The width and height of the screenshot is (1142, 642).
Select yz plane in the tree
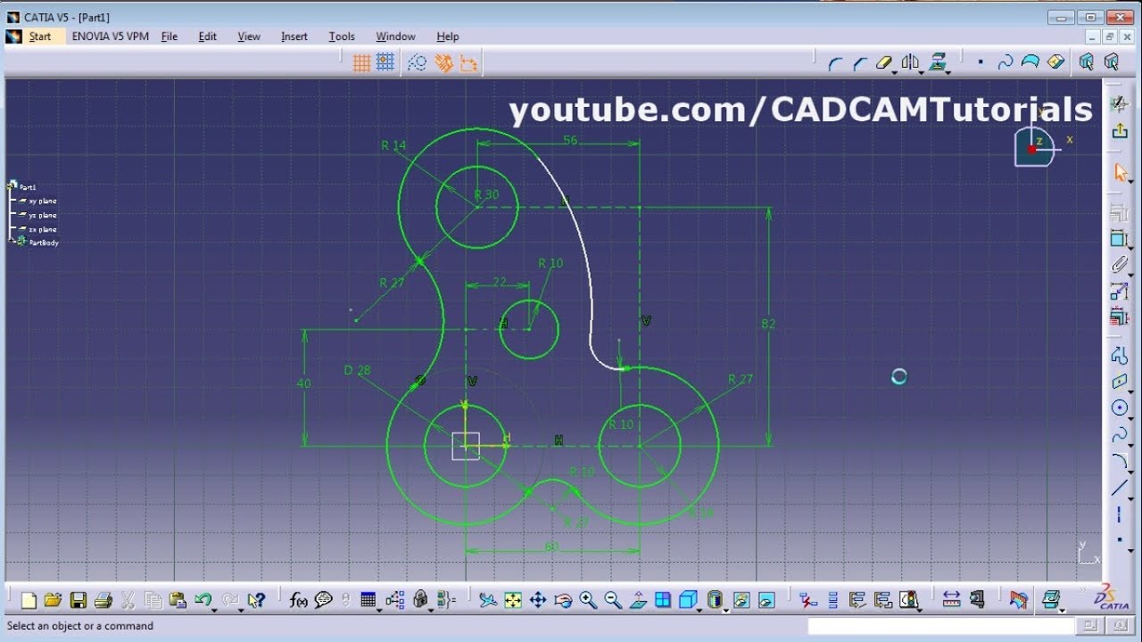pyautogui.click(x=42, y=216)
